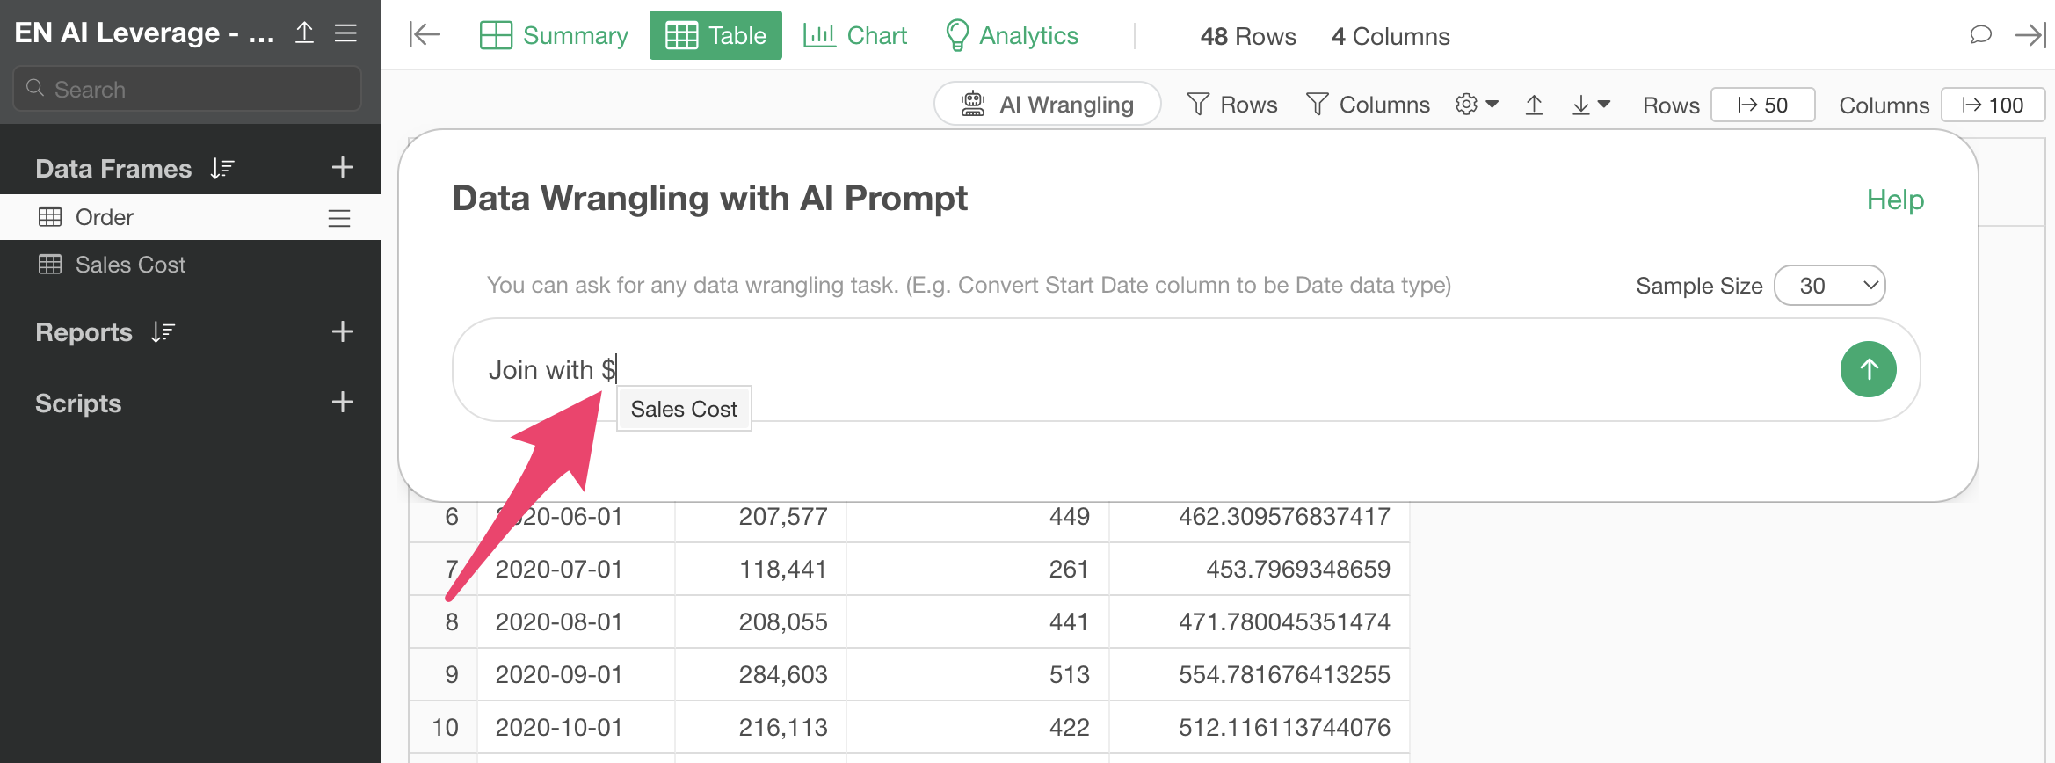Click the upload arrow toolbar icon
The height and width of the screenshot is (763, 2055).
pos(1534,105)
